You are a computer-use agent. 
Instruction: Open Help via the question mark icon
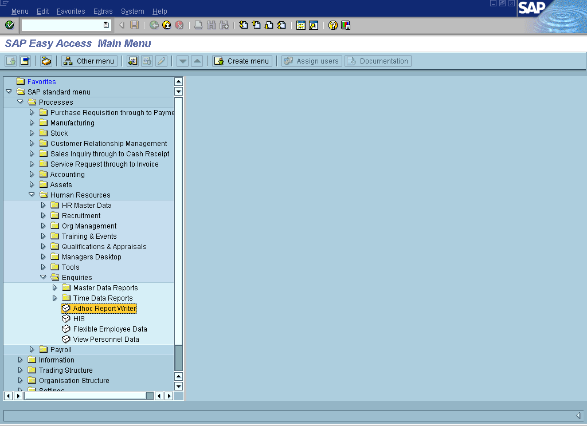pos(333,25)
